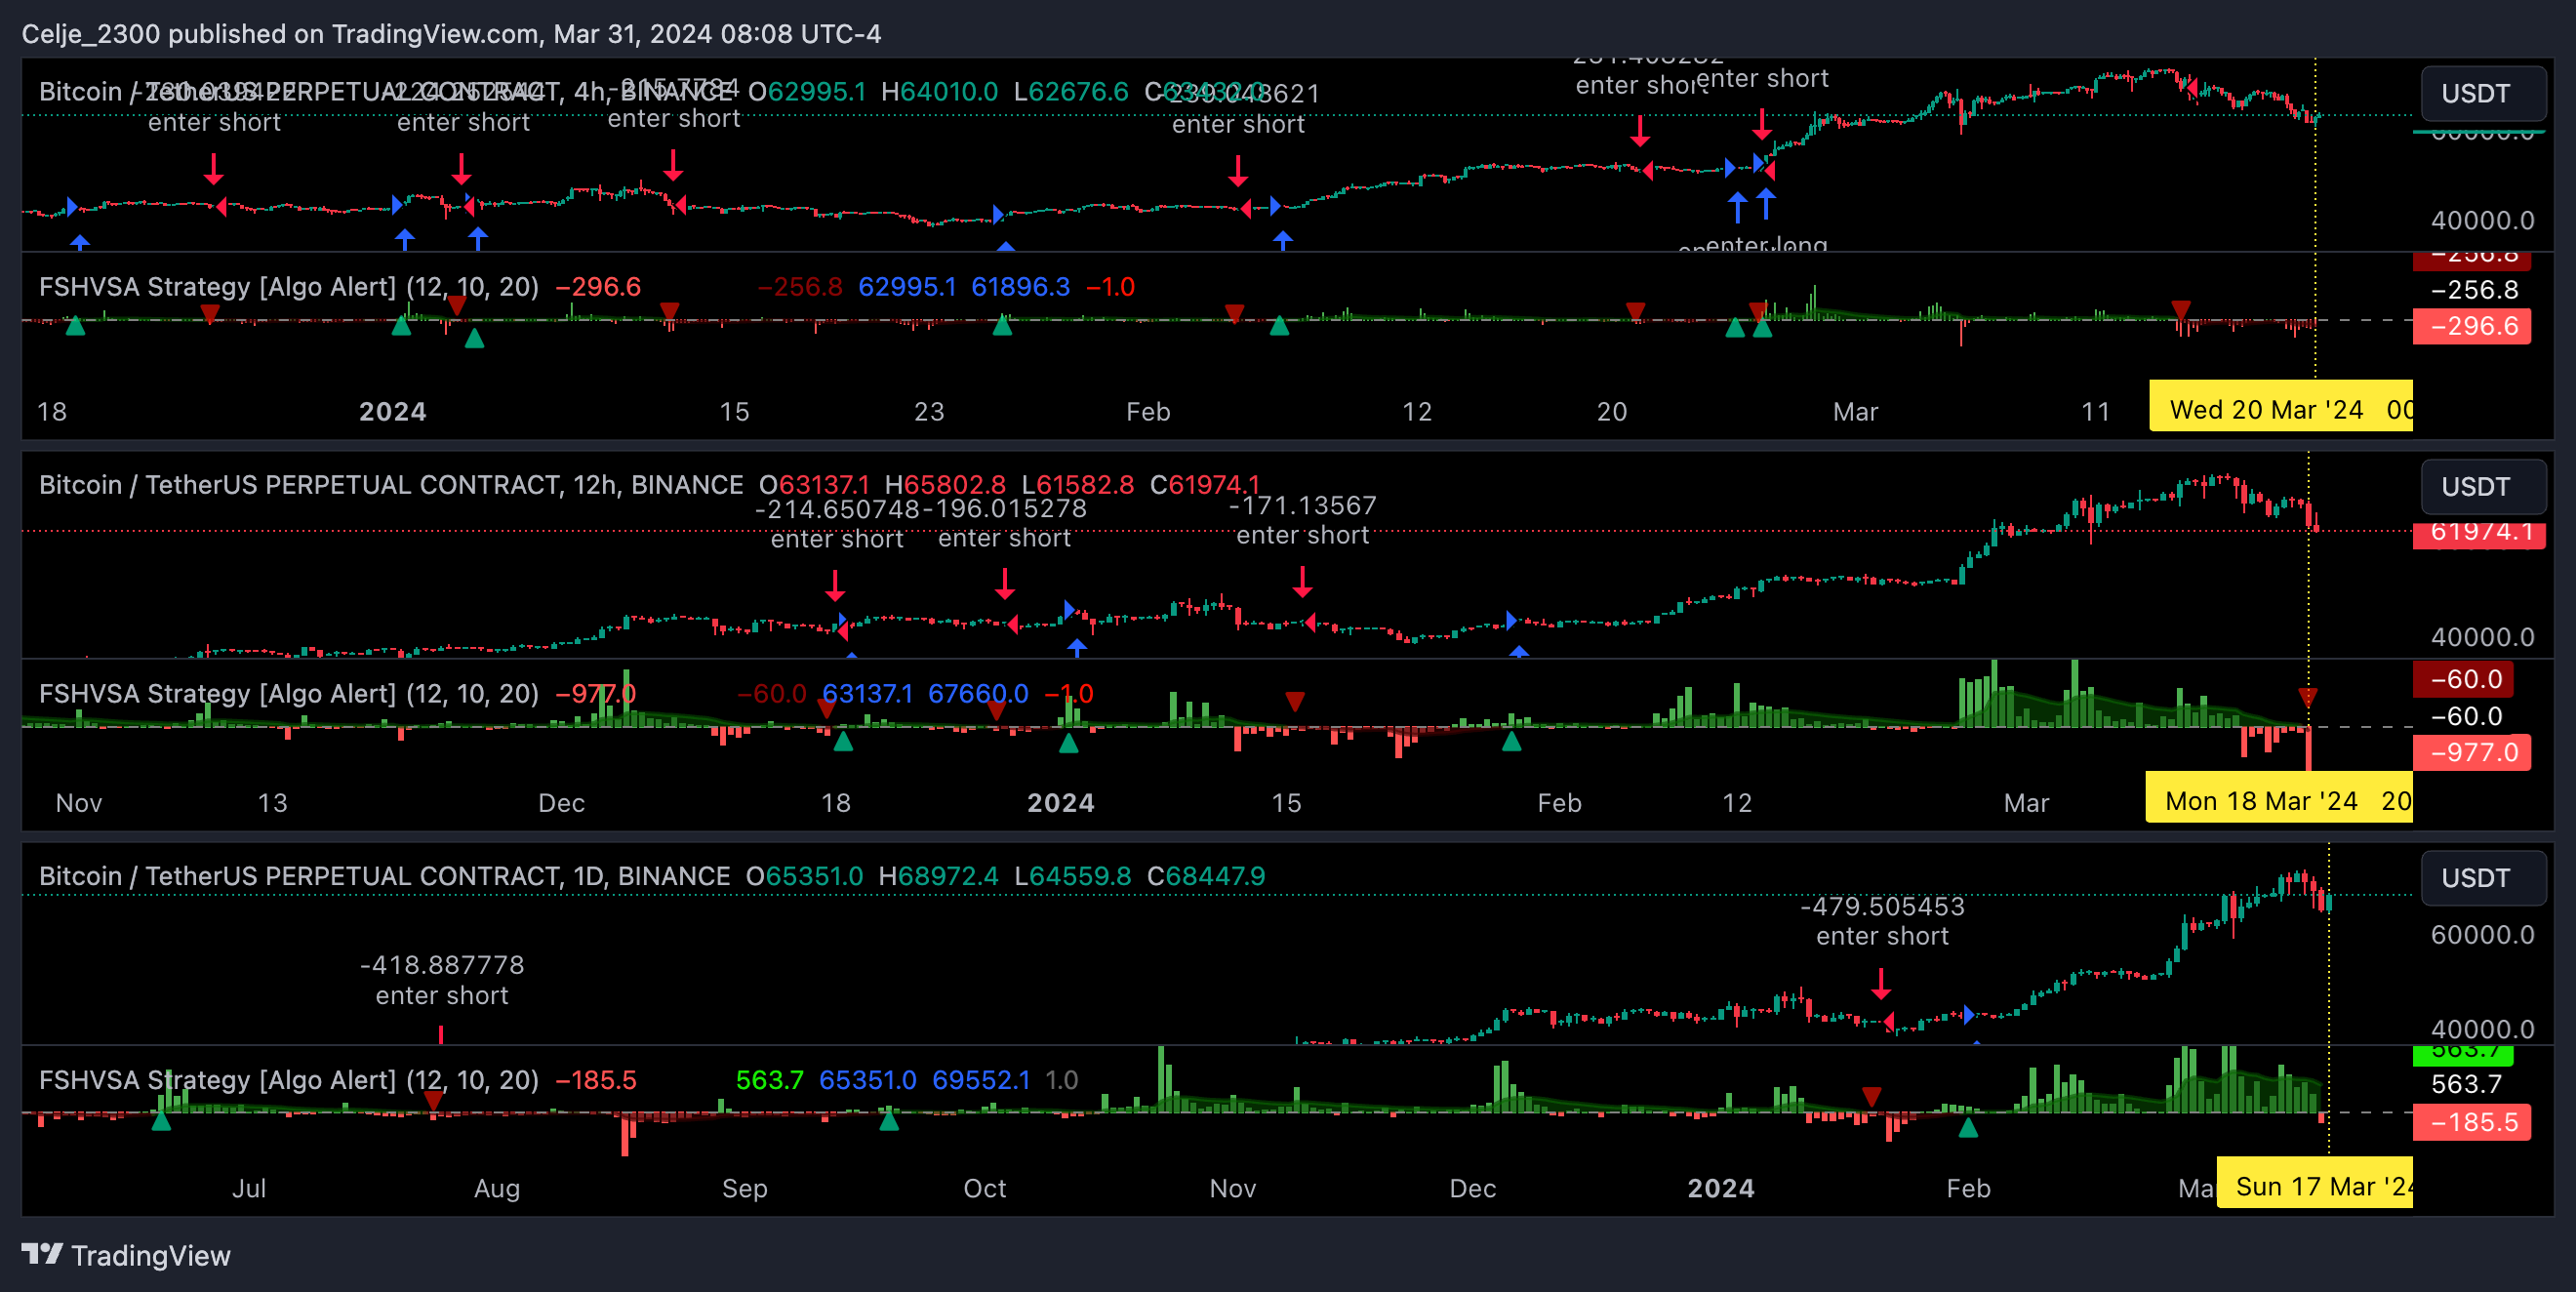Image resolution: width=2576 pixels, height=1292 pixels.
Task: Click the blue 69552.1 value in the 1D strategy legend
Action: point(981,1080)
